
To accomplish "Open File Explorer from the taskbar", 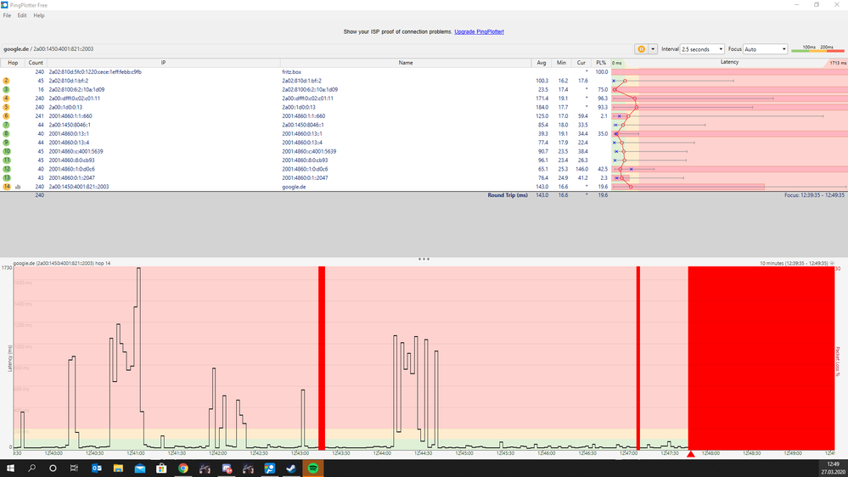I will coord(118,469).
